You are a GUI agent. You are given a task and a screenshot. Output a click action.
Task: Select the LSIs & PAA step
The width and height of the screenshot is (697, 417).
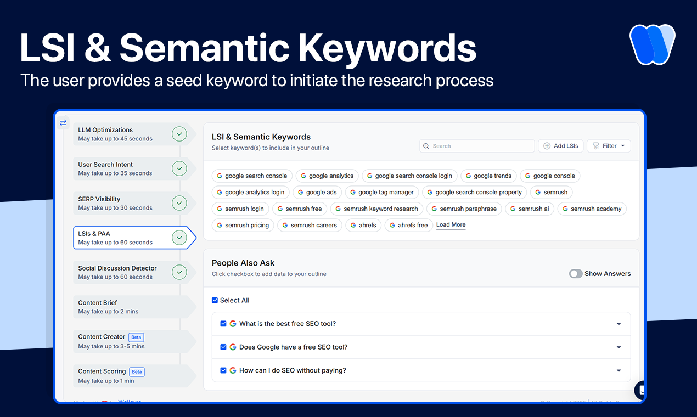tap(134, 238)
